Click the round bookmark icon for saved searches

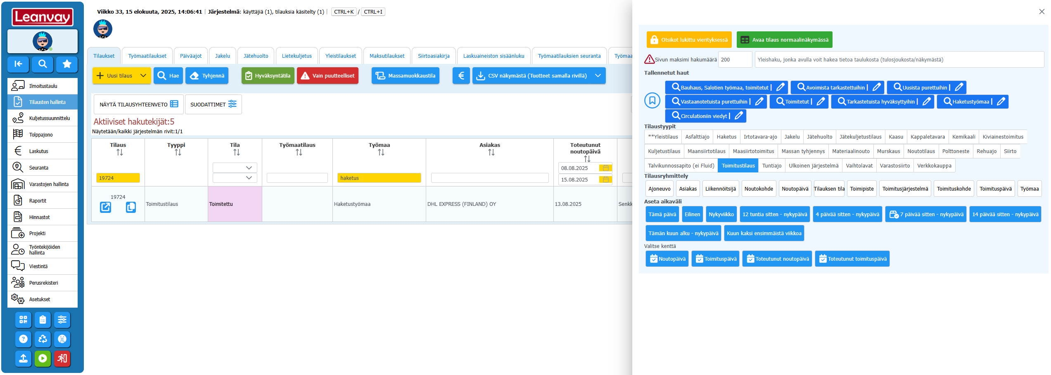[x=652, y=100]
